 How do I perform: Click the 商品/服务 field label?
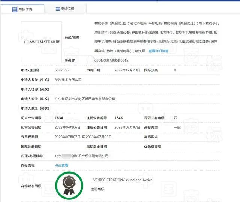click(x=72, y=37)
